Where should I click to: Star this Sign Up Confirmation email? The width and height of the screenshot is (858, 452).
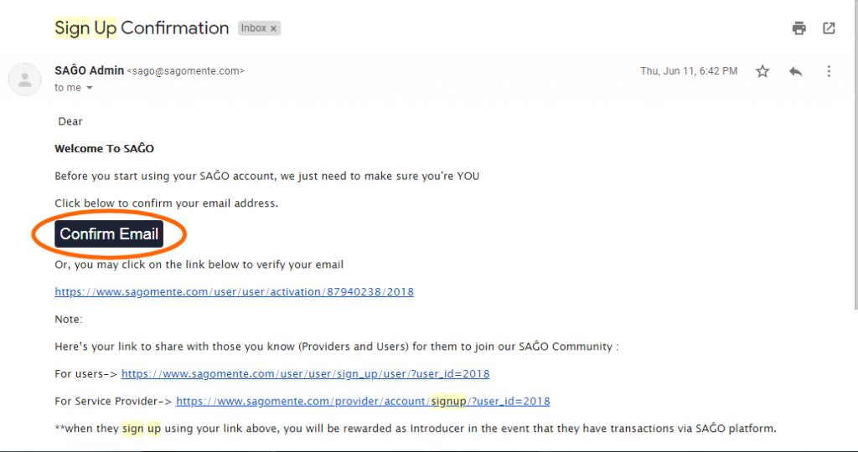pos(762,72)
